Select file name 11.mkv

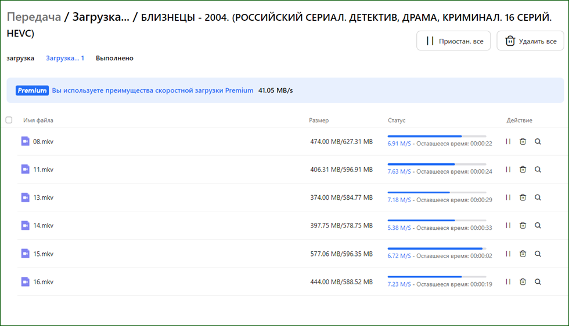pyautogui.click(x=43, y=169)
